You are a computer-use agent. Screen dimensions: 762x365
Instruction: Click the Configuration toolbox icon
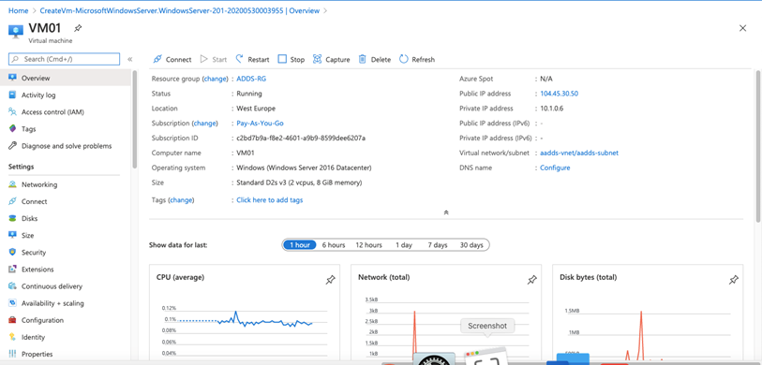point(12,320)
